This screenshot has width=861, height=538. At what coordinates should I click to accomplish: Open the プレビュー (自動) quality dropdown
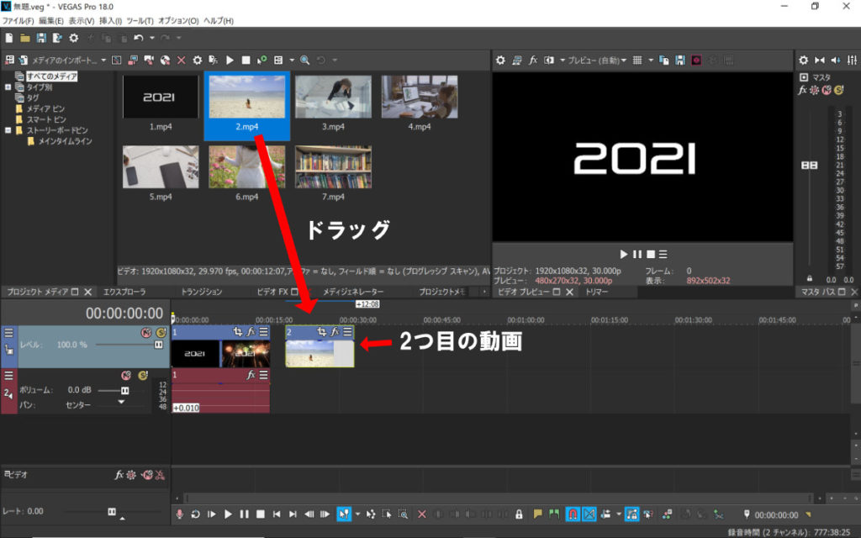597,61
